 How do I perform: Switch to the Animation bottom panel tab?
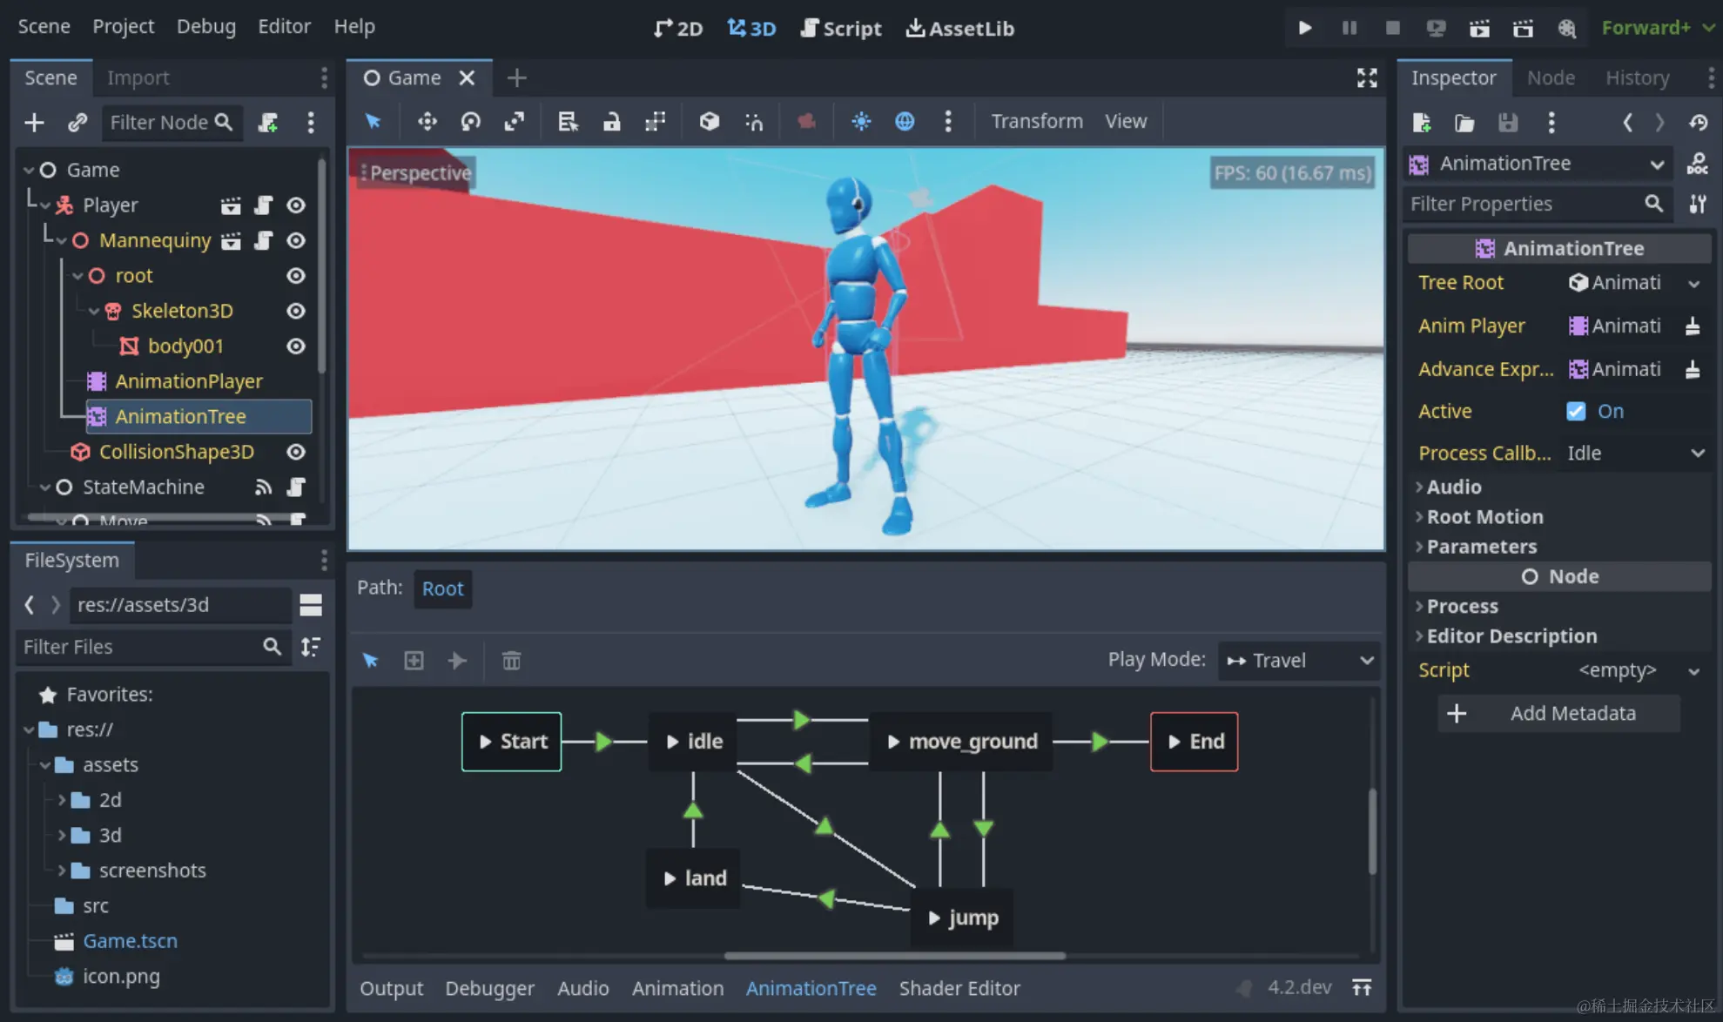click(677, 988)
